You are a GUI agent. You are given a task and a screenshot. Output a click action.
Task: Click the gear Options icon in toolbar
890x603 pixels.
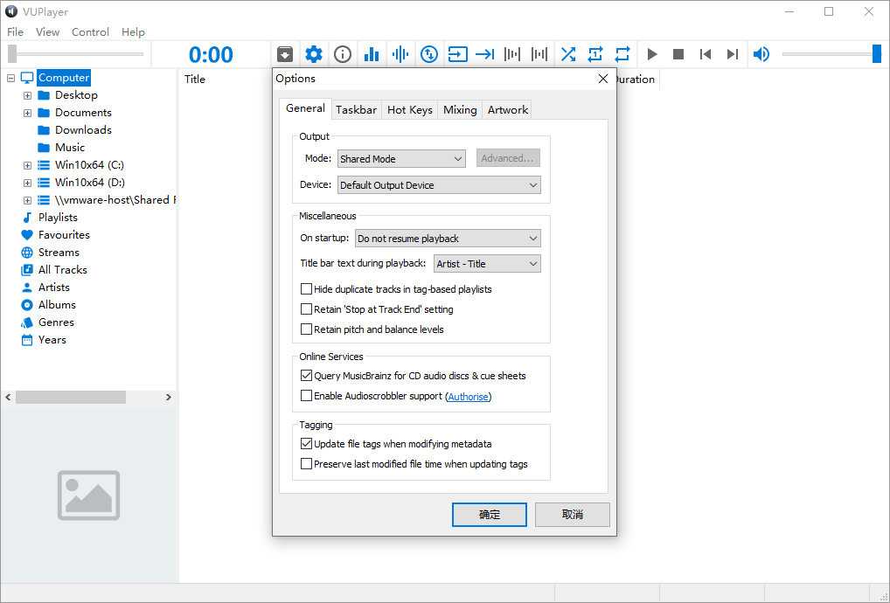click(x=314, y=54)
